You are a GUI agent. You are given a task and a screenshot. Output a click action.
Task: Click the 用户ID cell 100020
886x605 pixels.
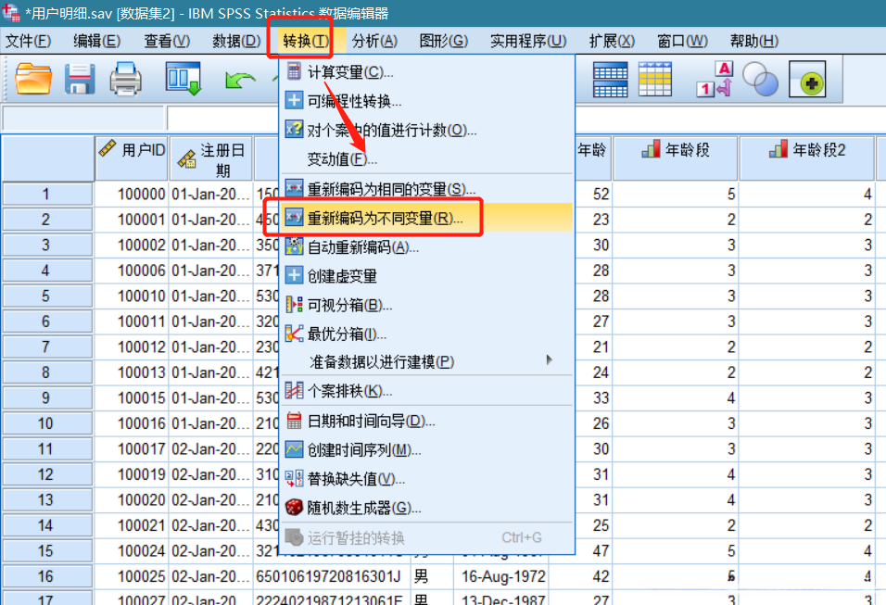132,500
